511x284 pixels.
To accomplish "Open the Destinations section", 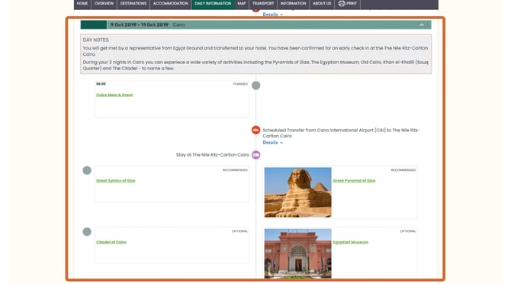I will 133,4.
